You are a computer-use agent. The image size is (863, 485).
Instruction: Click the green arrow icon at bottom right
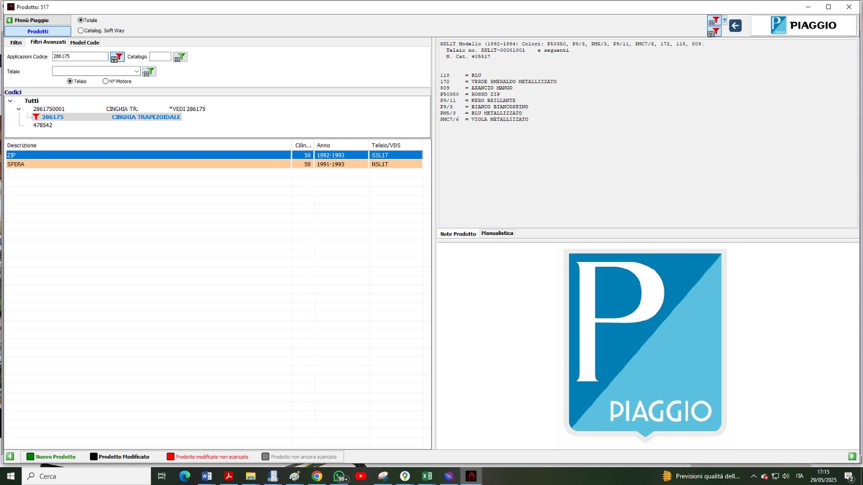pyautogui.click(x=852, y=456)
